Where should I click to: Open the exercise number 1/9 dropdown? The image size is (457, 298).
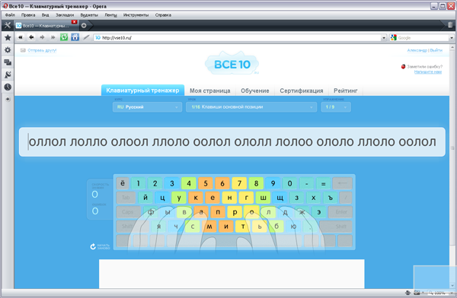(x=336, y=107)
